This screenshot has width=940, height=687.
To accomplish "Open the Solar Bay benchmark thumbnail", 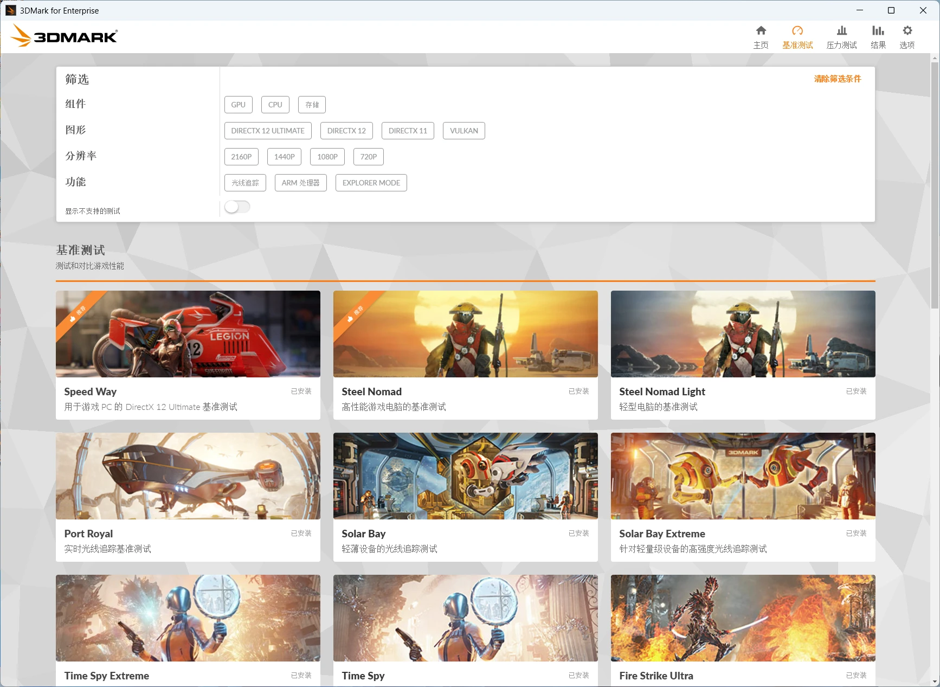I will click(466, 476).
